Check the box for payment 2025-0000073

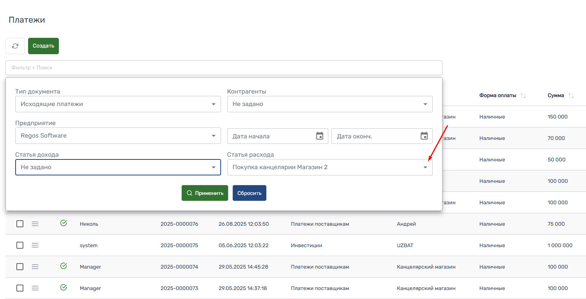20,288
